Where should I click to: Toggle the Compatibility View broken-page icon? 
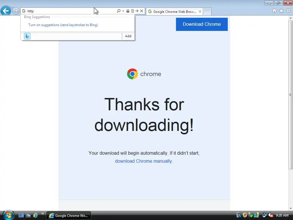pos(132,11)
